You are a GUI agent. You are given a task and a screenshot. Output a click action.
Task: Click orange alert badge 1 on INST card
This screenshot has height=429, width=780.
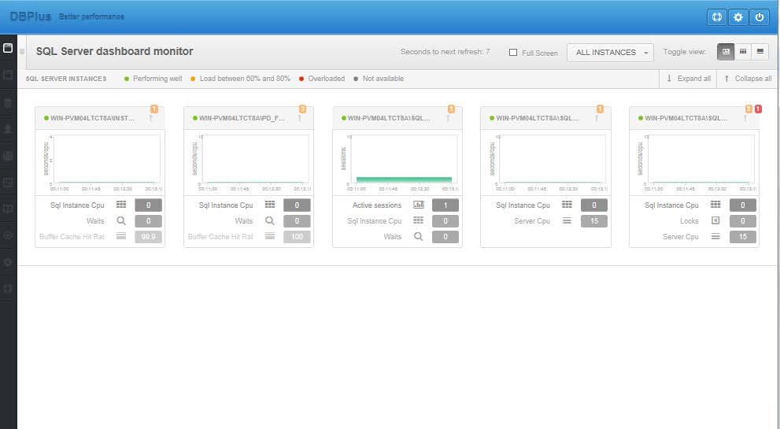(154, 109)
